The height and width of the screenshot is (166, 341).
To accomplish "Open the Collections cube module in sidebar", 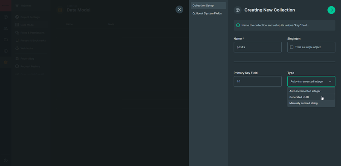I will (x=6, y=17).
